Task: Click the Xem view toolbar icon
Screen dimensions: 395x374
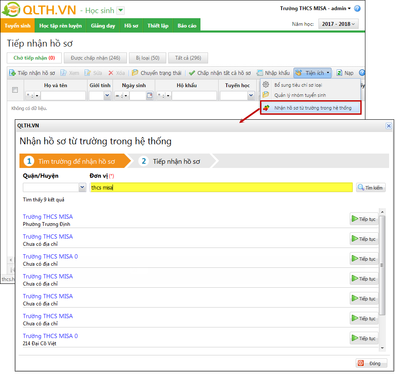Action: point(63,73)
